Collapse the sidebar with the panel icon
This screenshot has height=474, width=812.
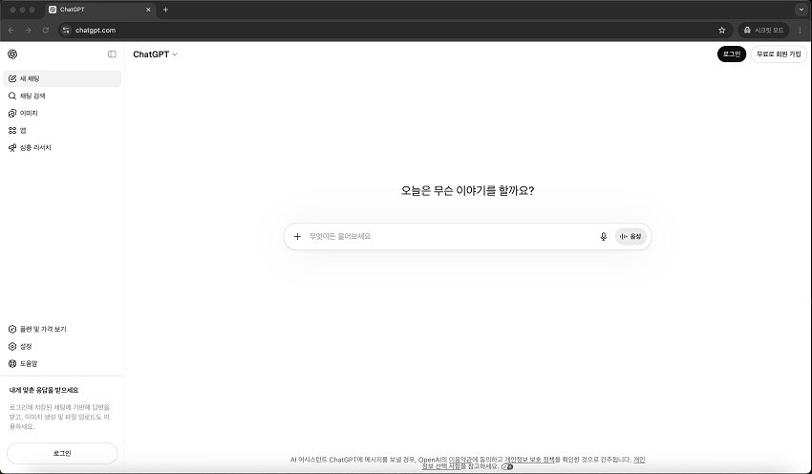pyautogui.click(x=112, y=54)
